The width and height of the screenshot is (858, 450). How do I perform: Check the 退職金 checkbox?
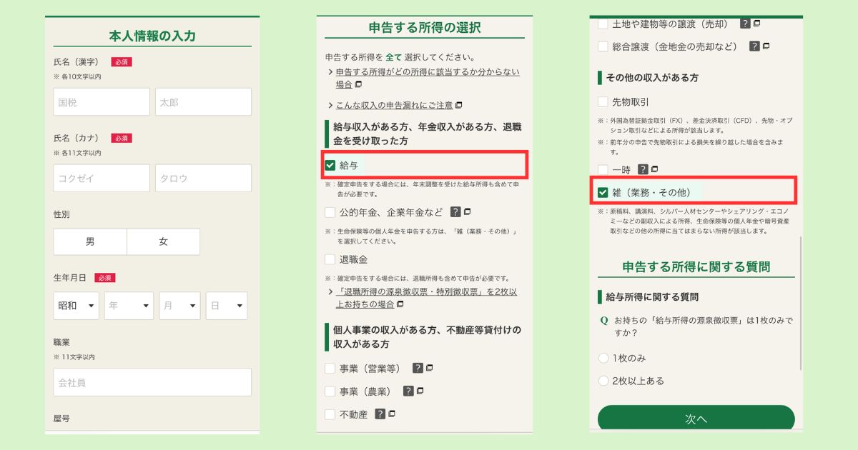(330, 259)
